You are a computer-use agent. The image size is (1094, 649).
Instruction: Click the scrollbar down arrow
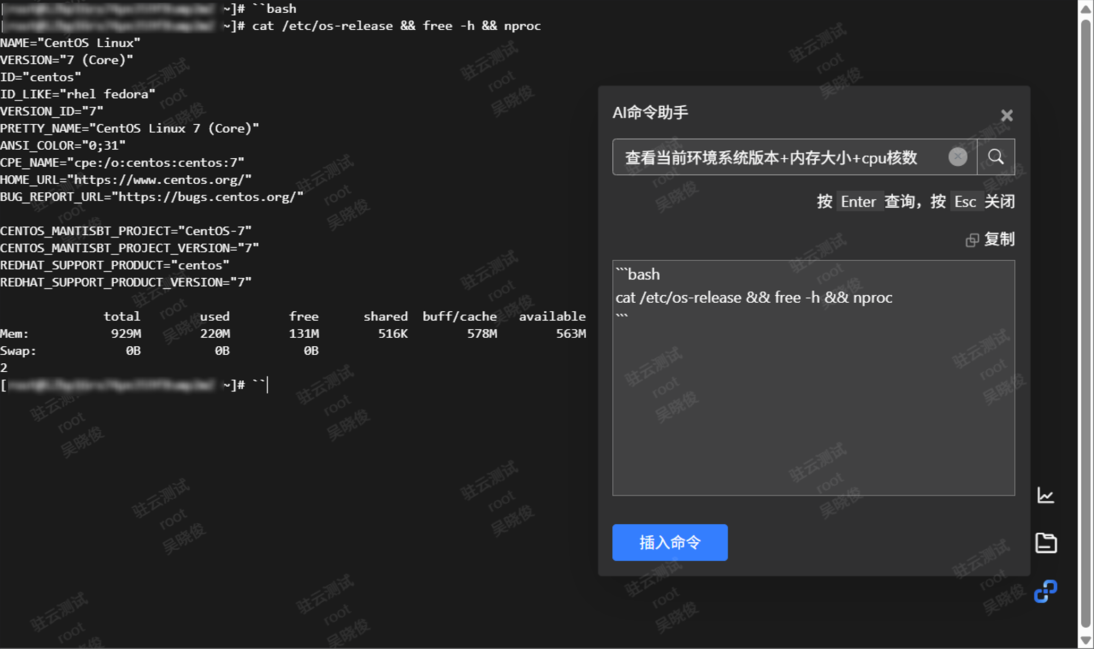(1086, 641)
